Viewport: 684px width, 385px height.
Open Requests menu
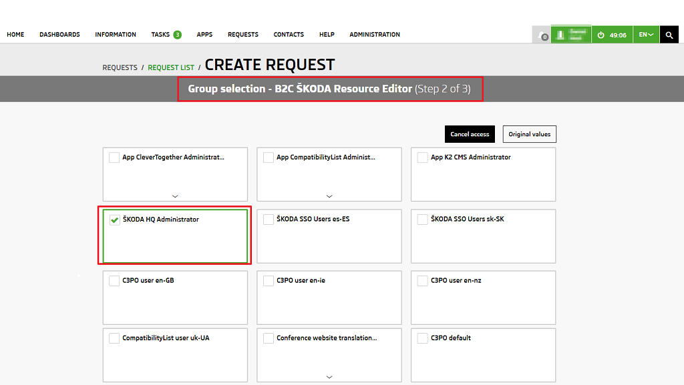coord(243,35)
